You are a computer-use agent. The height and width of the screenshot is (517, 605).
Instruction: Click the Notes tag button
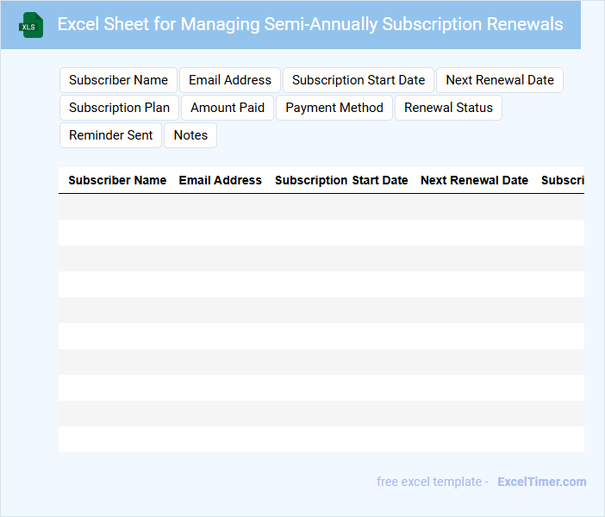[x=190, y=135]
